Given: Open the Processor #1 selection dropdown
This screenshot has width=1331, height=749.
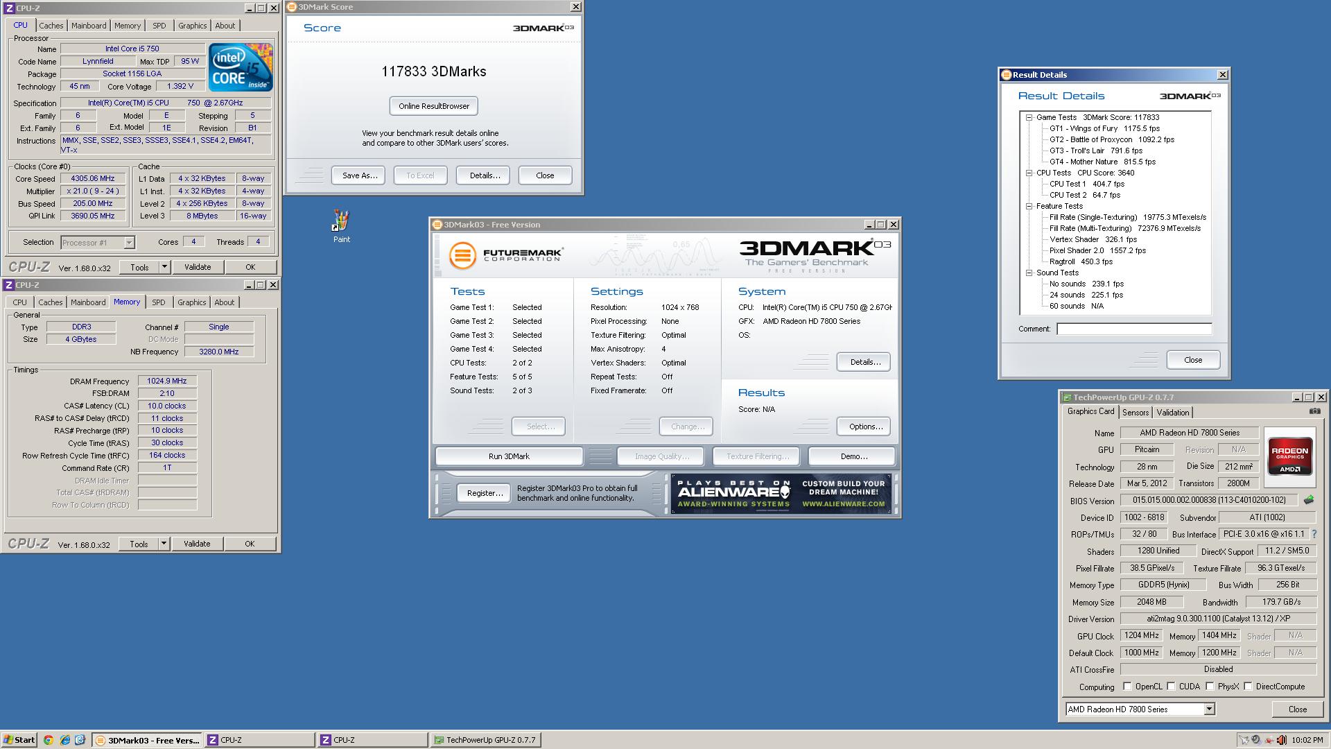Looking at the screenshot, I should (129, 243).
